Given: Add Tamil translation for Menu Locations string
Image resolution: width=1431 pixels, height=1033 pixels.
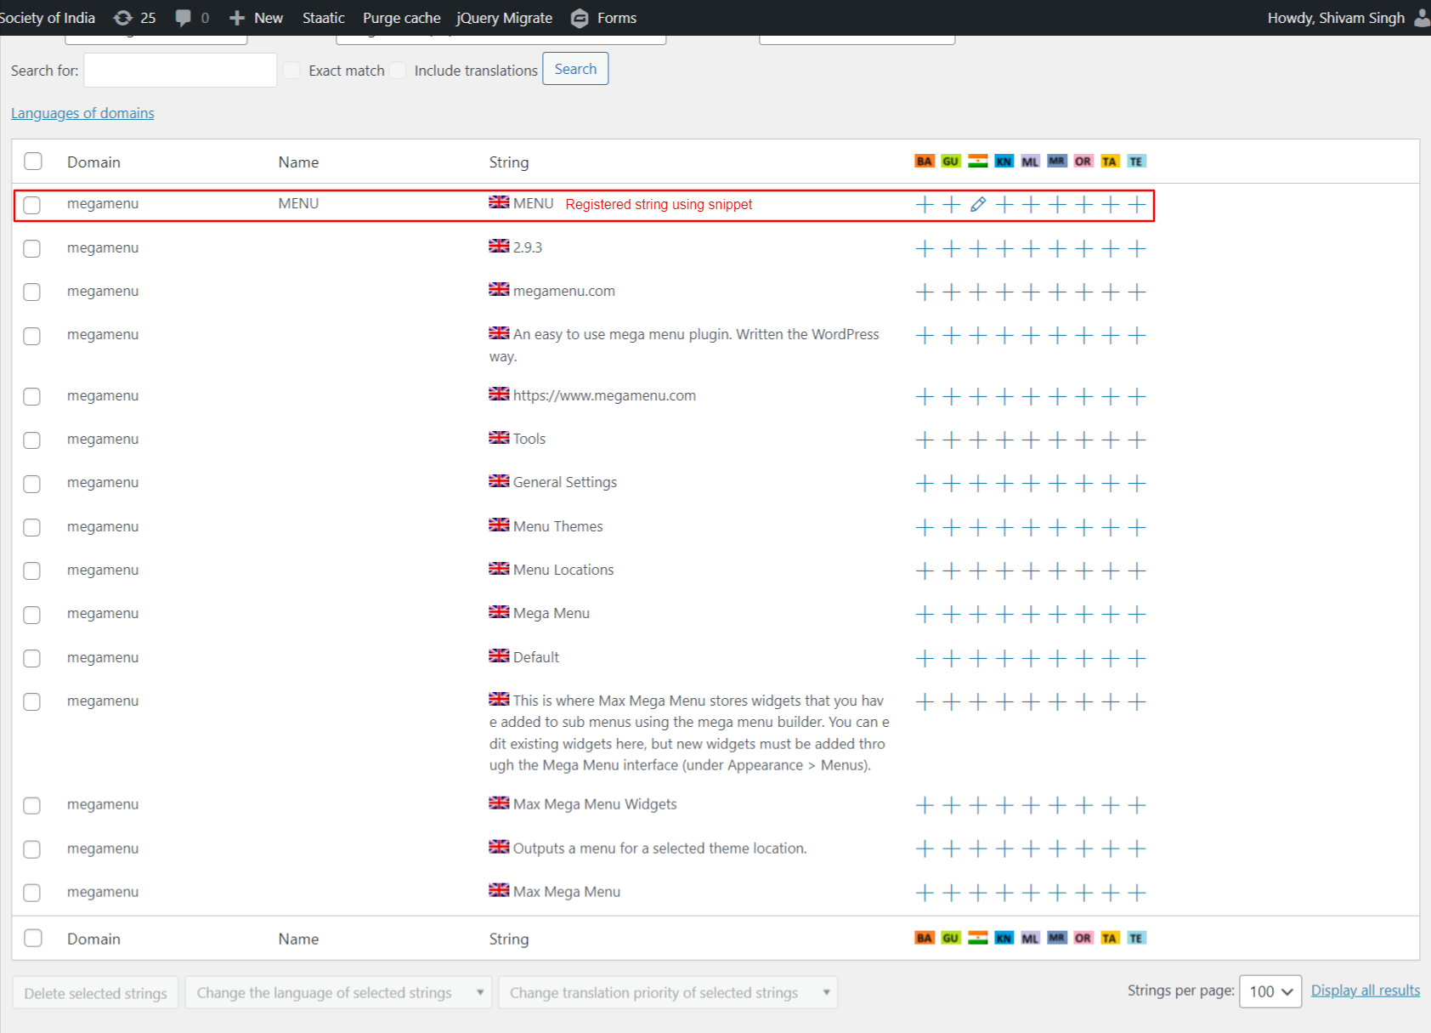Looking at the screenshot, I should (1111, 570).
